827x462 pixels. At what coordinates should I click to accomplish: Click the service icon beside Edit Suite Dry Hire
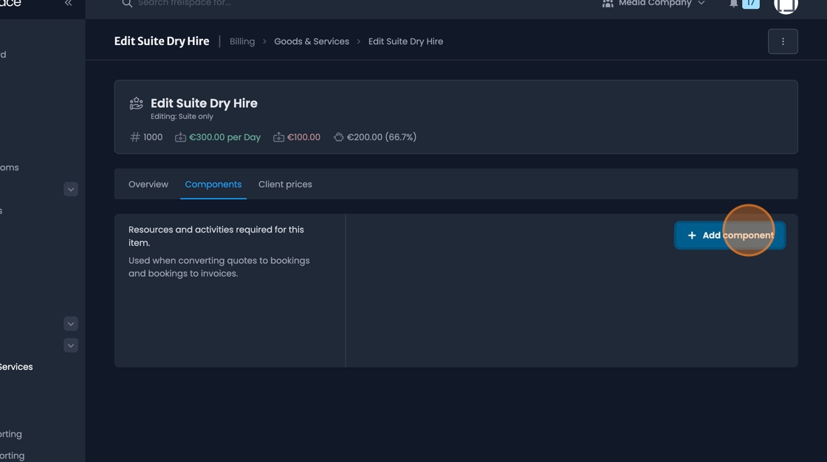pos(136,103)
